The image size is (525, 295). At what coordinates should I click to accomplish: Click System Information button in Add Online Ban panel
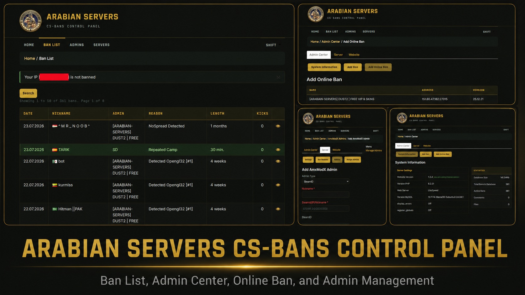click(x=324, y=67)
